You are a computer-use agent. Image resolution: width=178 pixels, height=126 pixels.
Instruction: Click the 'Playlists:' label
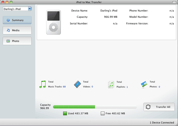tap(121, 87)
